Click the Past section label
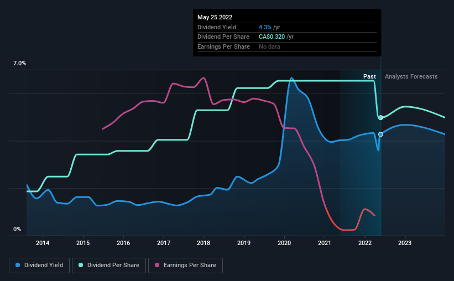 coord(369,76)
